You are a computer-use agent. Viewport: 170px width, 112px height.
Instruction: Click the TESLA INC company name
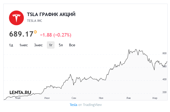[34, 21]
